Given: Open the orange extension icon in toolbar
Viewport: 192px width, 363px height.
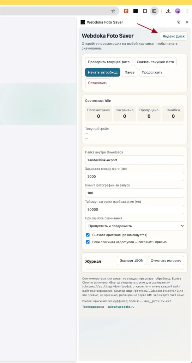Looking at the screenshot, I should (x=126, y=11).
